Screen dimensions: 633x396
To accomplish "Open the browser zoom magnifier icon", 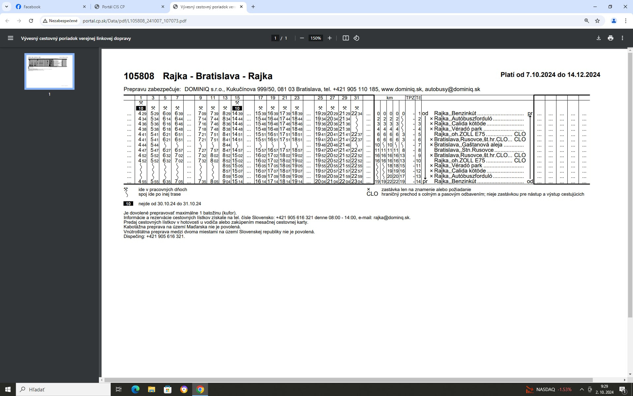I will tap(587, 20).
